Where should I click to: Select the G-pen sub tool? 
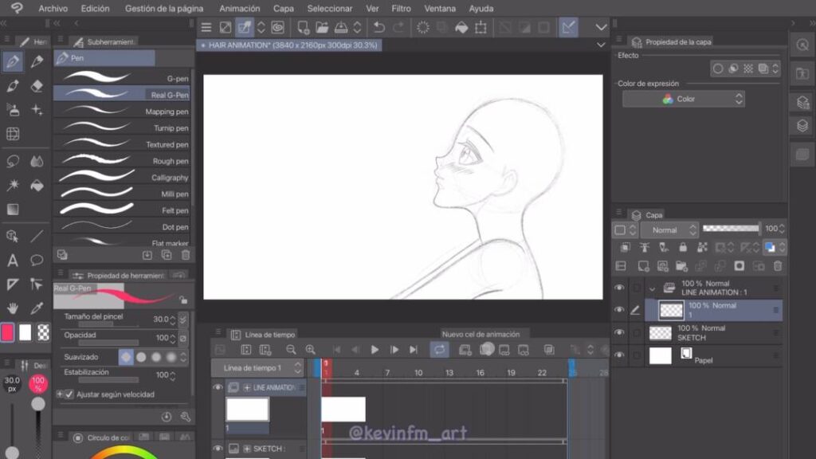pos(122,78)
